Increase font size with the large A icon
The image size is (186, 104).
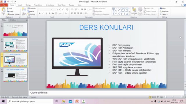(x=60, y=10)
